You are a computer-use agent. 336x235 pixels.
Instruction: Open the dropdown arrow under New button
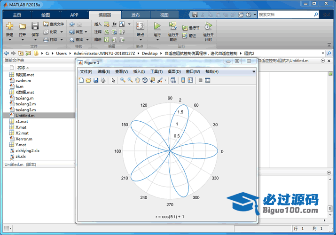coord(9,39)
